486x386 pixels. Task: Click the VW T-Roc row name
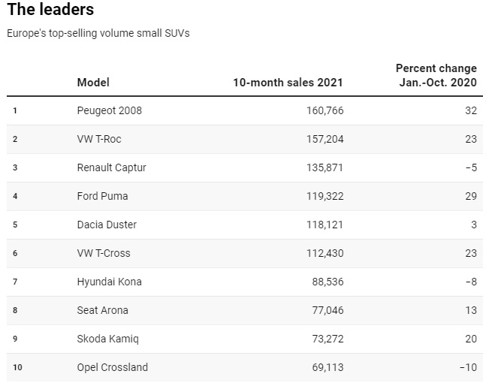pos(98,139)
